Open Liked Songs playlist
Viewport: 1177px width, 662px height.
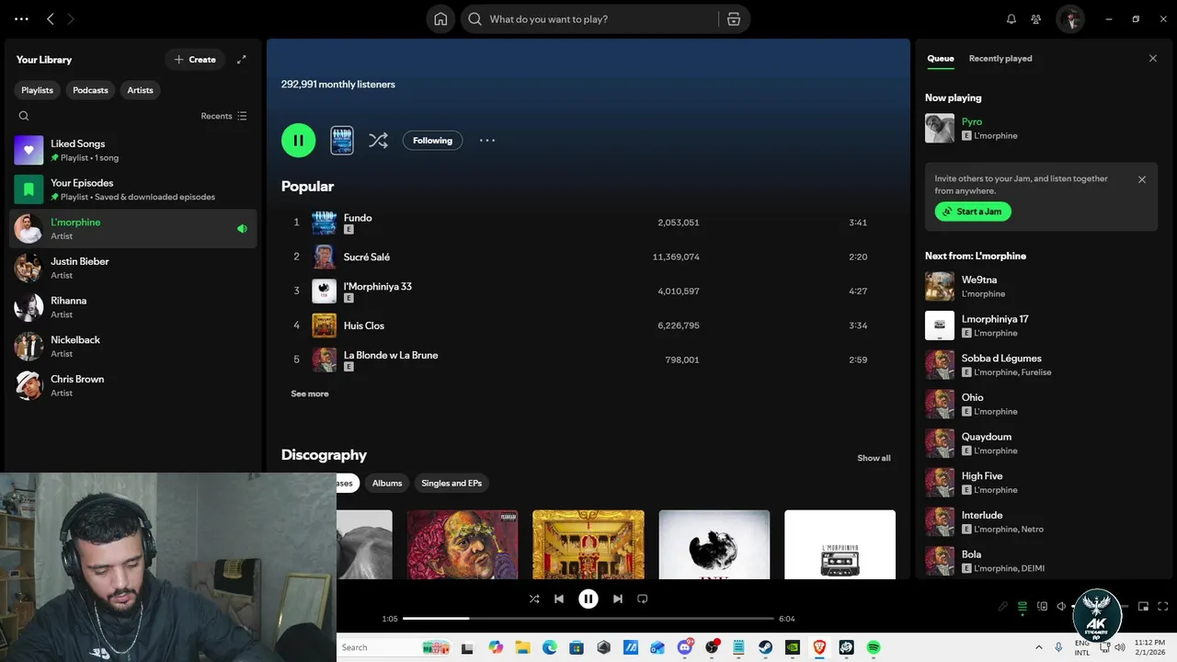coord(133,150)
